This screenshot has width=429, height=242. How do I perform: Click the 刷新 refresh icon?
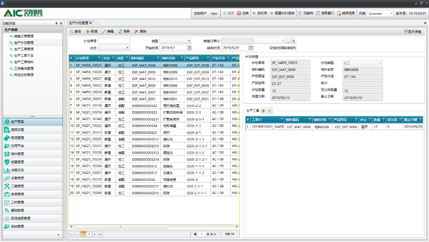[x=120, y=31]
